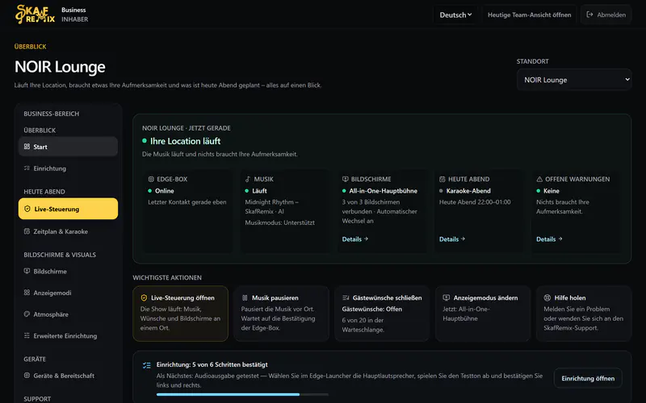Open Details link under Offene Warnungen
Screen dimensions: 646x403
[x=549, y=239]
